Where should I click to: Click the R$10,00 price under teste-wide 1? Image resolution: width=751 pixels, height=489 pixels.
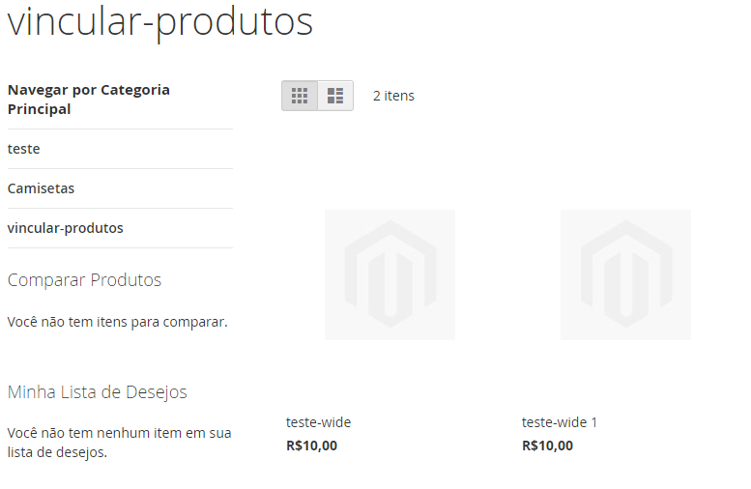(x=547, y=446)
